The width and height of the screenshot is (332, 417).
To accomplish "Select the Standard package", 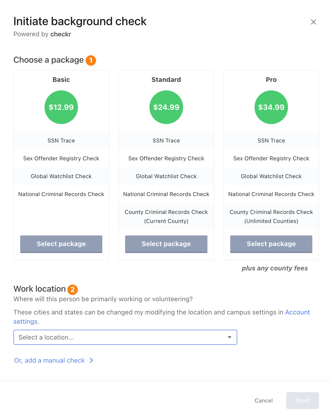I will point(166,244).
